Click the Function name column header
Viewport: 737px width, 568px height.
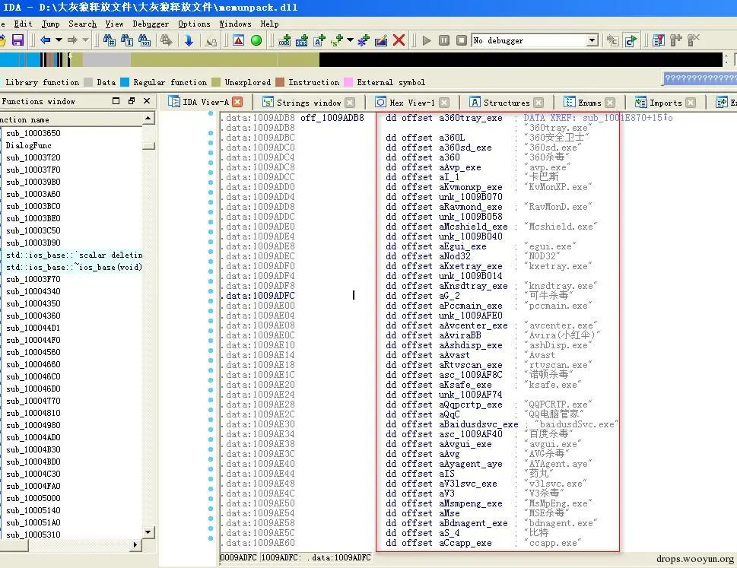tap(27, 119)
